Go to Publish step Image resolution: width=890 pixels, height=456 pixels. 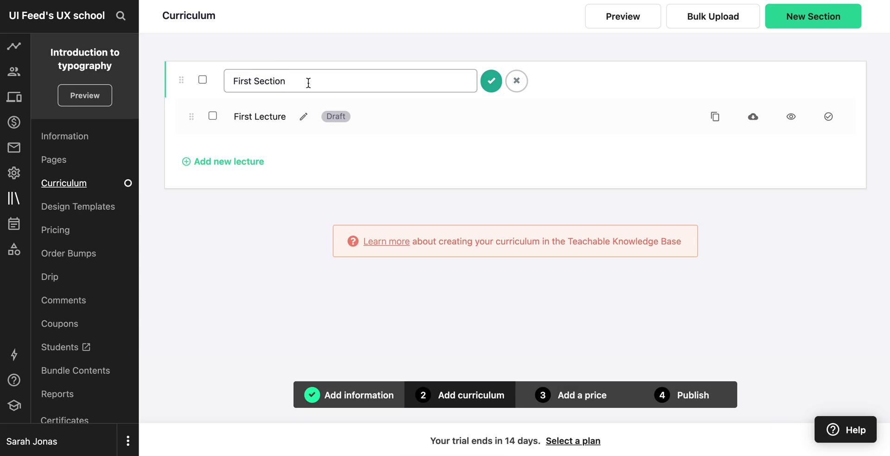(x=681, y=395)
